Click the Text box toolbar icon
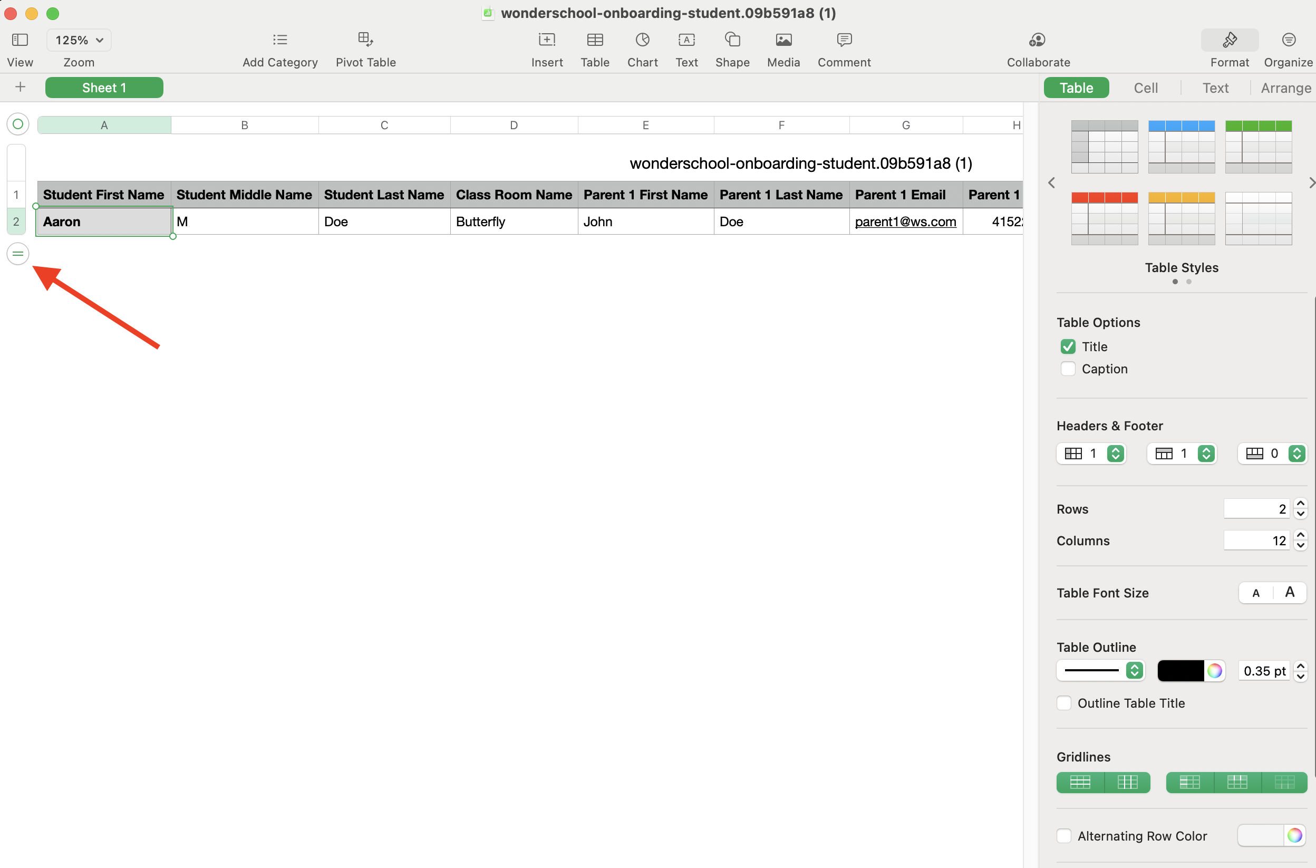 pyautogui.click(x=686, y=40)
